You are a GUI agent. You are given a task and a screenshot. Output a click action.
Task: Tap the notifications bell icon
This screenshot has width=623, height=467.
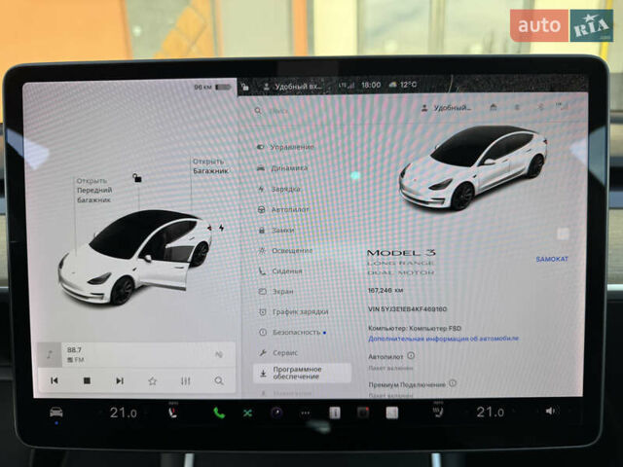tap(517, 107)
